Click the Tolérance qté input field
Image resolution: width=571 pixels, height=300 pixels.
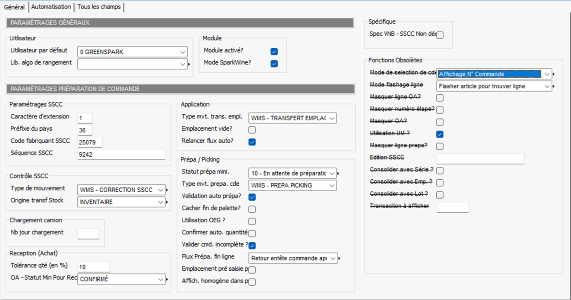pyautogui.click(x=94, y=267)
